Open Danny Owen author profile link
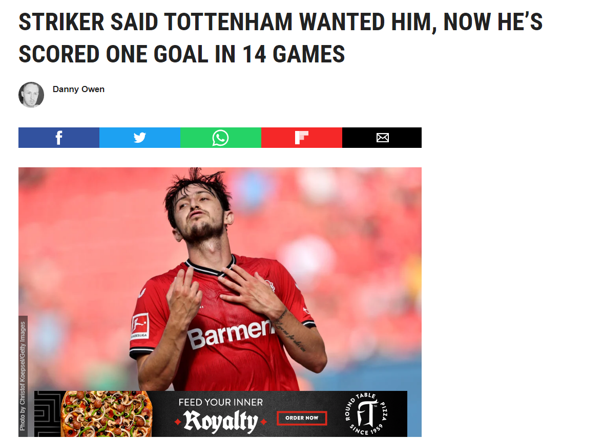This screenshot has width=603, height=439. (x=78, y=89)
